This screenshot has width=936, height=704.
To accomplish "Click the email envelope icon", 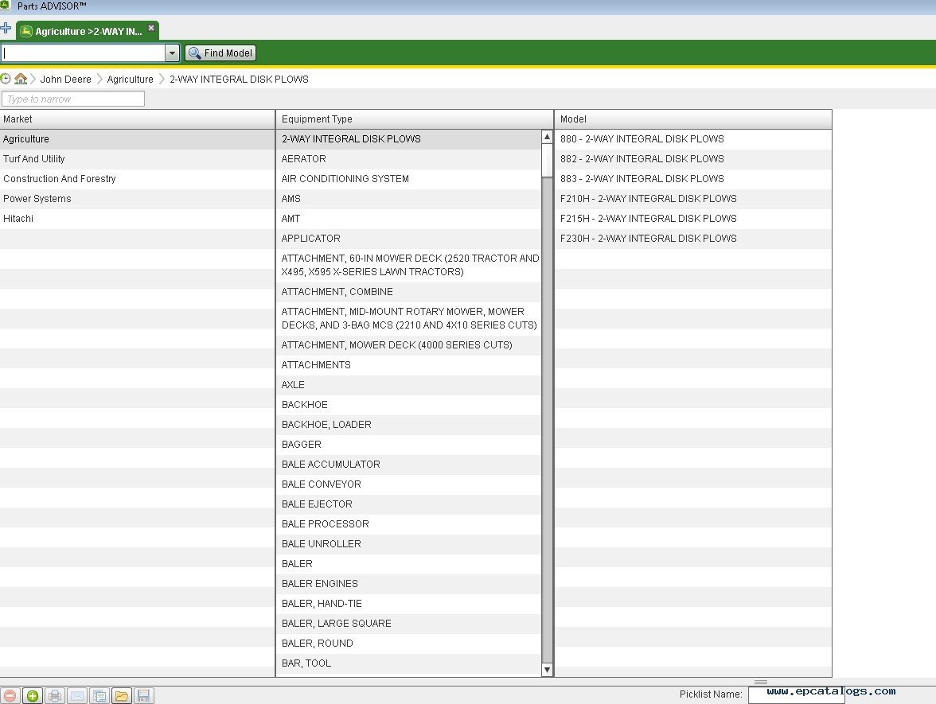I will coord(77,695).
